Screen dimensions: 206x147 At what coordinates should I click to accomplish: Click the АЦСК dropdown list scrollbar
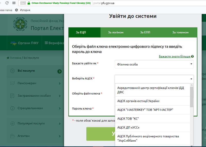(192, 97)
